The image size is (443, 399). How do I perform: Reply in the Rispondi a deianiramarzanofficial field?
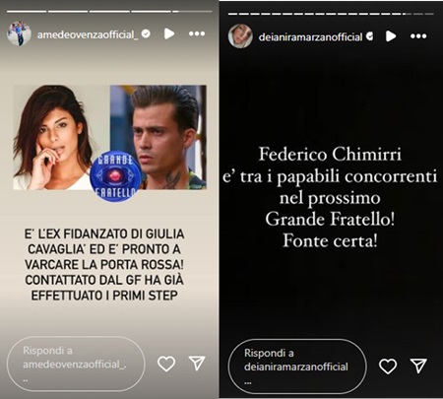coord(297,366)
